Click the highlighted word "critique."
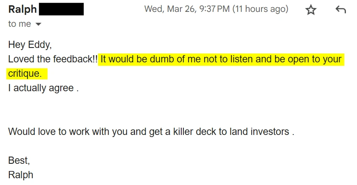Screen dimensions: 357x185 (x=25, y=74)
